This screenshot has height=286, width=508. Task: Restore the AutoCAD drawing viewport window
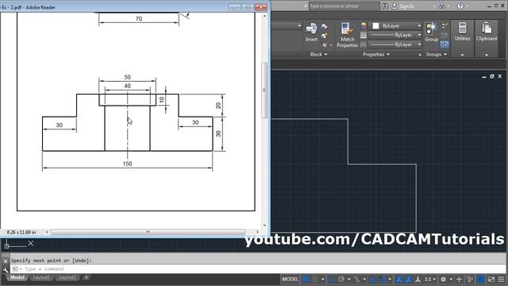click(x=492, y=76)
